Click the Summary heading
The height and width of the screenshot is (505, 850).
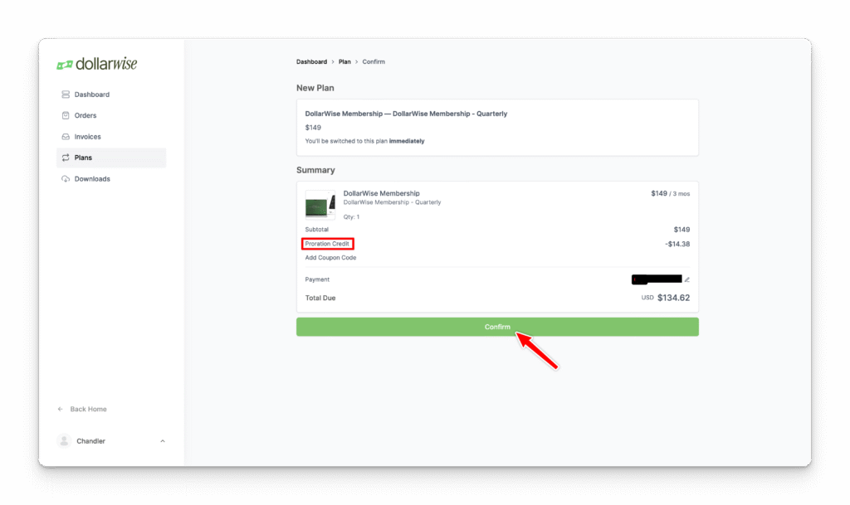tap(315, 170)
